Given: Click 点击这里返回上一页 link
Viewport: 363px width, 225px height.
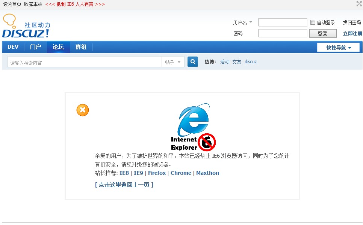Looking at the screenshot, I should coord(124,185).
